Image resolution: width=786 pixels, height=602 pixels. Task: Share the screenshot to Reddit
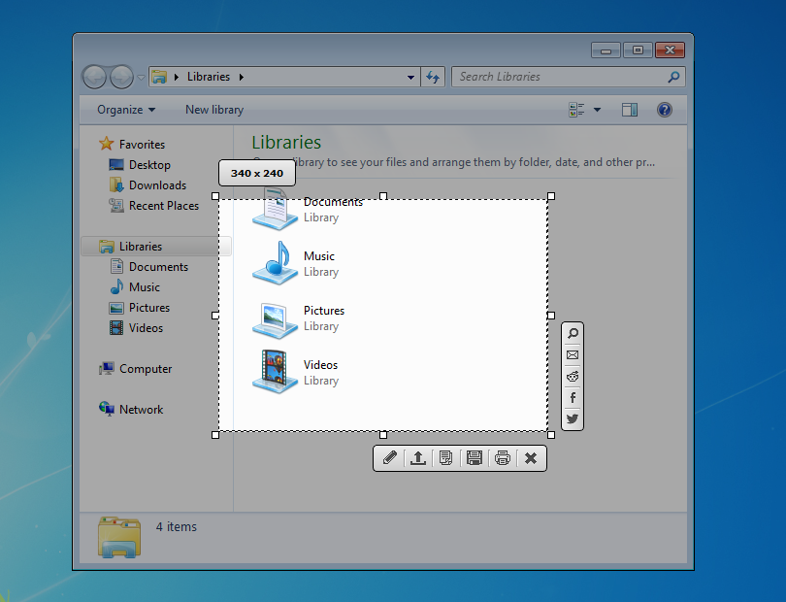572,376
